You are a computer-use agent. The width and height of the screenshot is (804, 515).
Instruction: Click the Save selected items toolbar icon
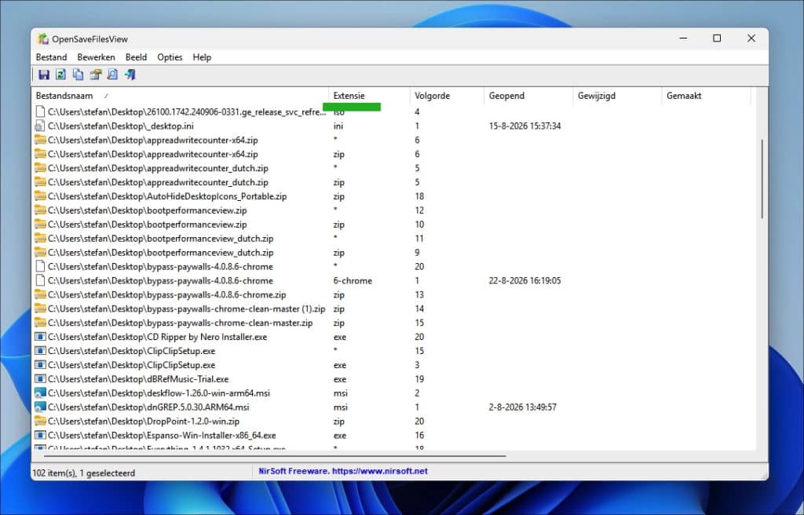pyautogui.click(x=44, y=75)
